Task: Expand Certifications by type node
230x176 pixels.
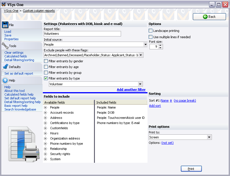Action: coord(45,123)
